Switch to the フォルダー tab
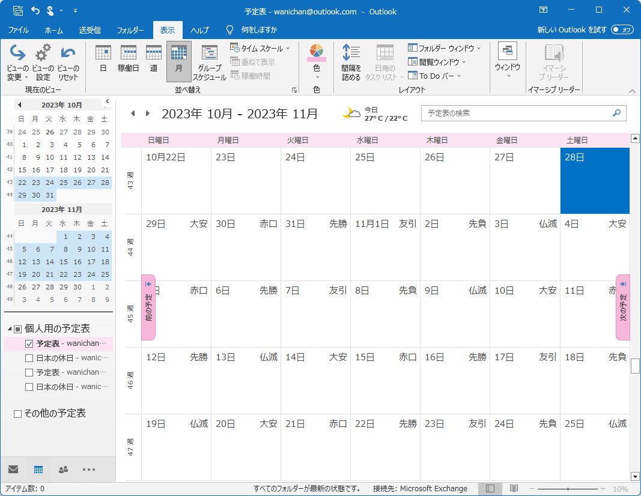The width and height of the screenshot is (641, 496). pyautogui.click(x=130, y=30)
